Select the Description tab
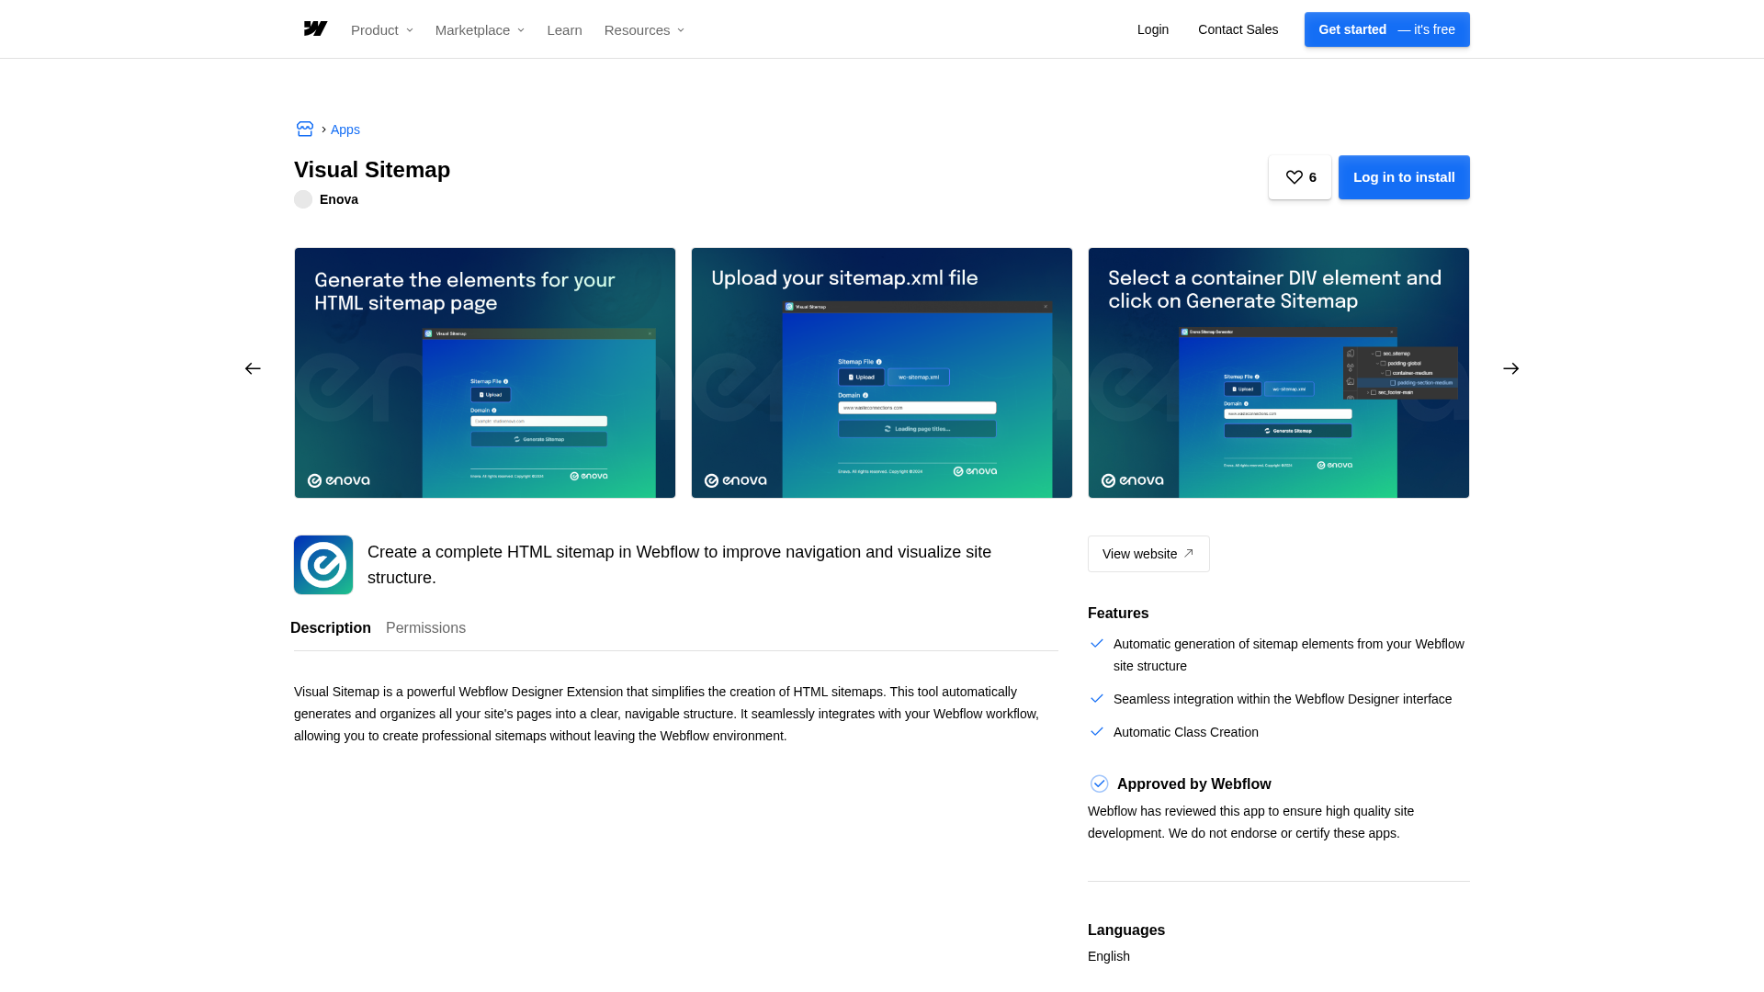 click(331, 628)
